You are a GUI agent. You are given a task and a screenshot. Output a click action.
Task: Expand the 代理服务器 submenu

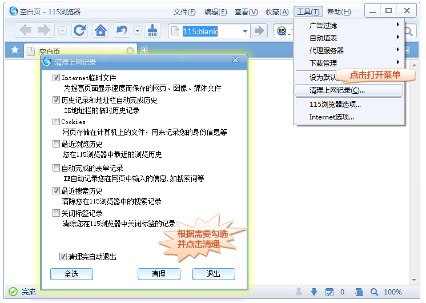tap(349, 50)
